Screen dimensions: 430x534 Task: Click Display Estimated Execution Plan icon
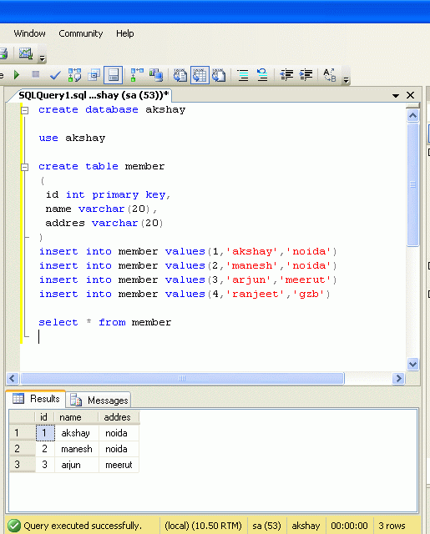74,75
